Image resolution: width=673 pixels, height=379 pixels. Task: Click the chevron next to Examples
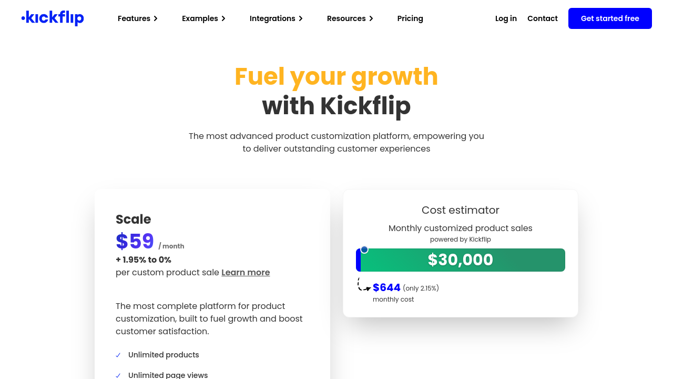(x=223, y=18)
